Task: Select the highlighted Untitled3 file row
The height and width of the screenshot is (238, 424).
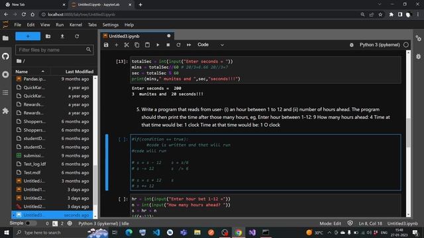Action: click(53, 215)
